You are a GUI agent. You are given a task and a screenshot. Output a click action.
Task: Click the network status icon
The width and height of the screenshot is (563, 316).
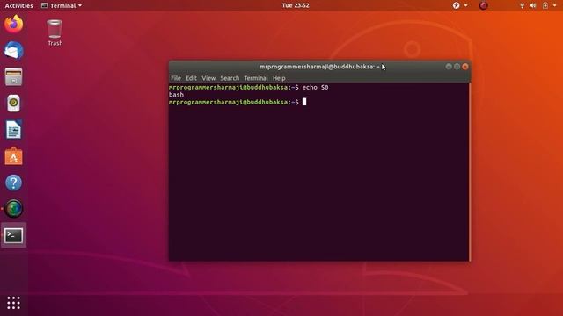pyautogui.click(x=522, y=5)
